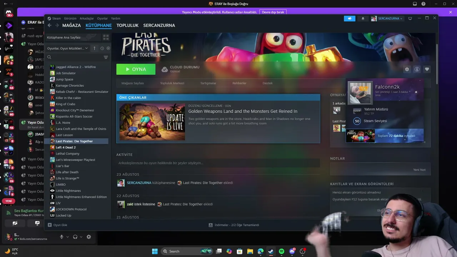Open game settings gear in Steam
This screenshot has width=457, height=257.
pyautogui.click(x=407, y=69)
